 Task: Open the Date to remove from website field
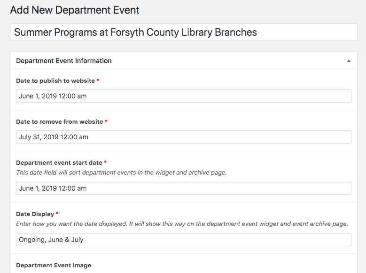click(x=183, y=137)
